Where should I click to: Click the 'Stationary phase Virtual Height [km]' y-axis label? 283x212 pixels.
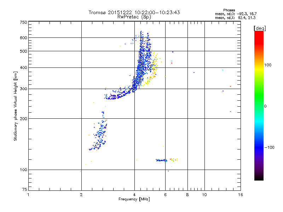click(x=15, y=106)
